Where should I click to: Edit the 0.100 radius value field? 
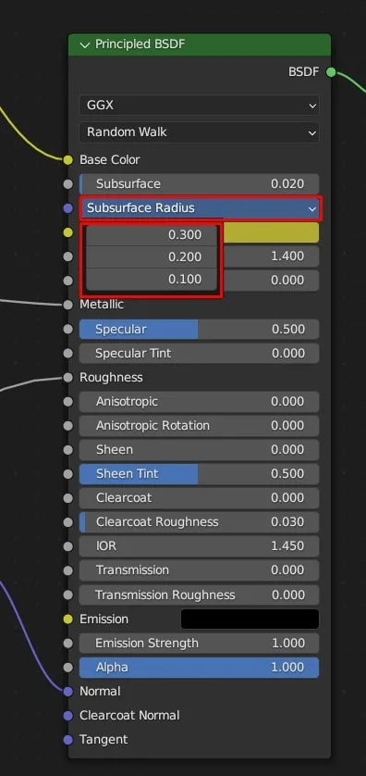click(x=152, y=279)
